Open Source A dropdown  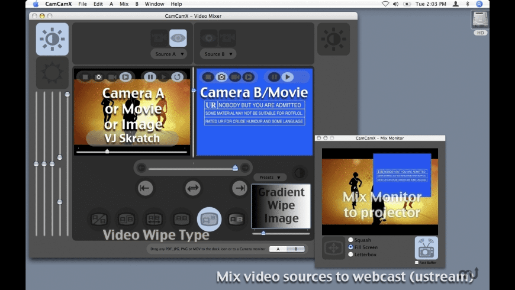coord(169,54)
